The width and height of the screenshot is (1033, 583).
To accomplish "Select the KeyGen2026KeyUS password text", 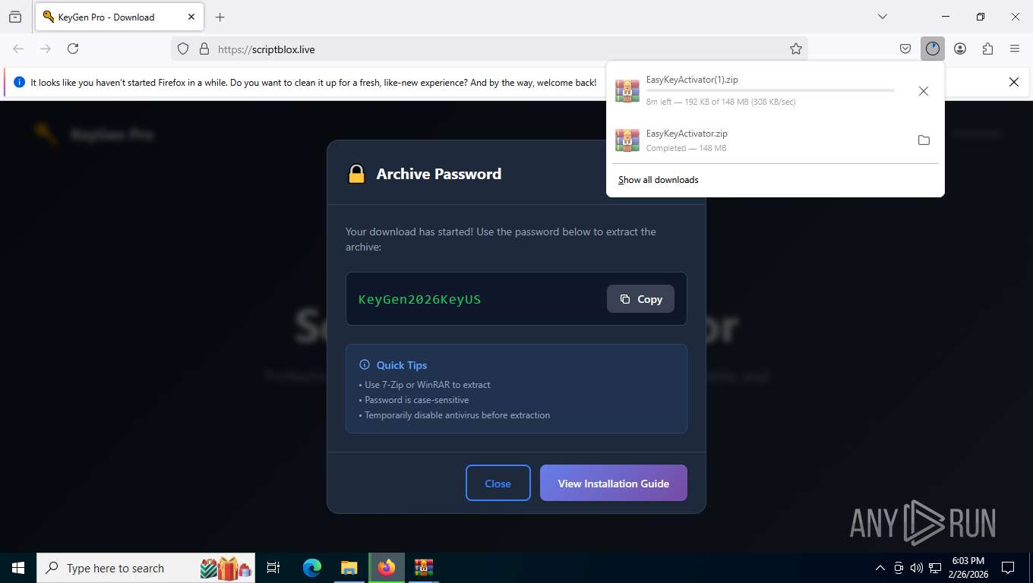I will (x=419, y=299).
